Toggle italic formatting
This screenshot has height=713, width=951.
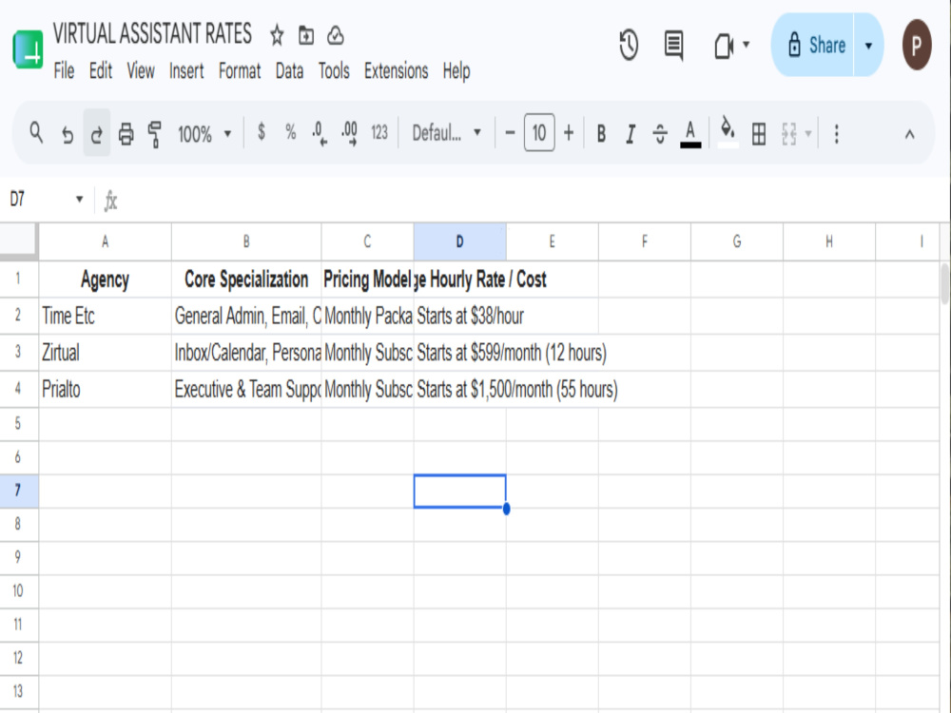coord(631,133)
